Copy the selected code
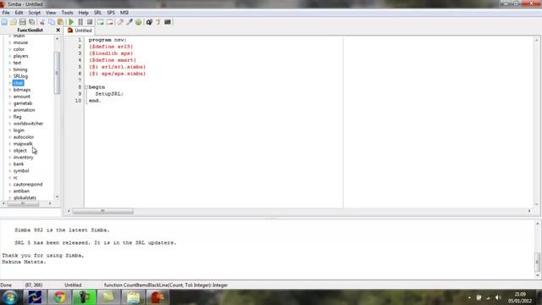The height and width of the screenshot is (305, 542). pos(51,22)
